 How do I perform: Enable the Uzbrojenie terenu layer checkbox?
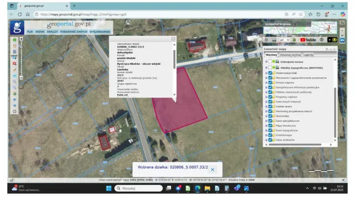tap(270, 61)
